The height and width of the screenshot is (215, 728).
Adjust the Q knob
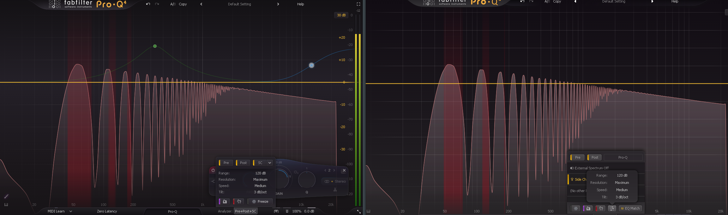pos(307,179)
